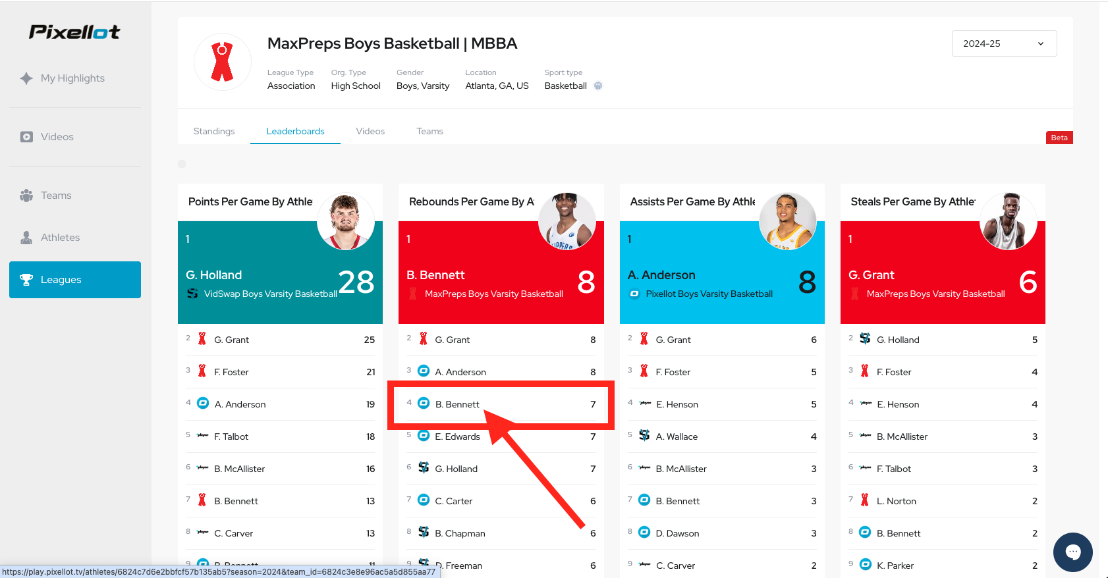Screen dimensions: 1108x578
Task: Click the small checkbox above Points card
Action: click(182, 164)
